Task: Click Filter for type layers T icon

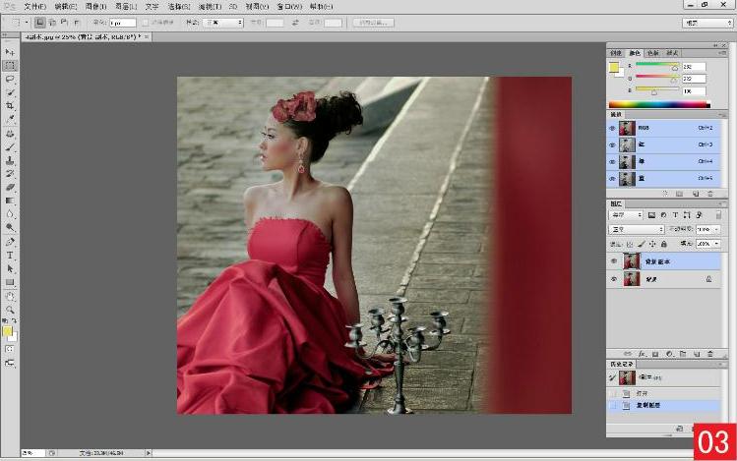Action: 675,215
